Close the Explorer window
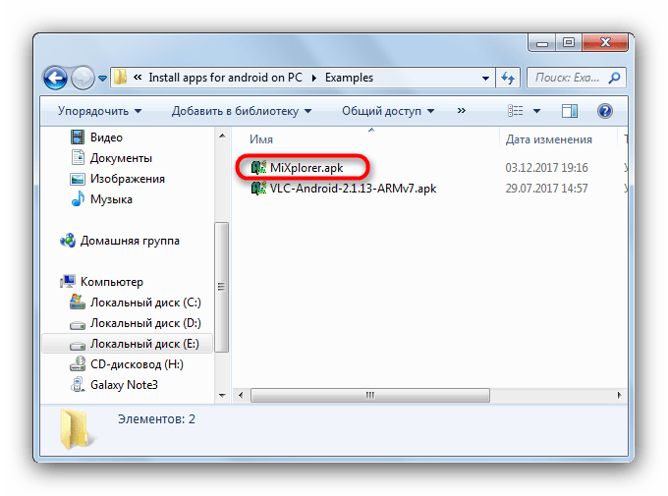This screenshot has width=668, height=496. [x=605, y=42]
